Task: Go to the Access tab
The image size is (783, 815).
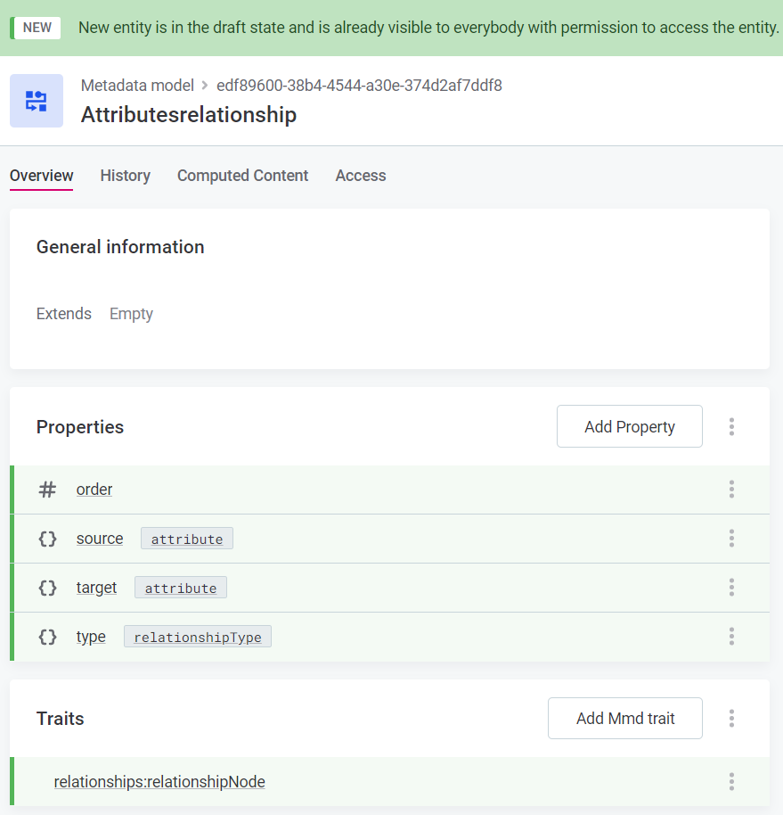Action: tap(361, 176)
